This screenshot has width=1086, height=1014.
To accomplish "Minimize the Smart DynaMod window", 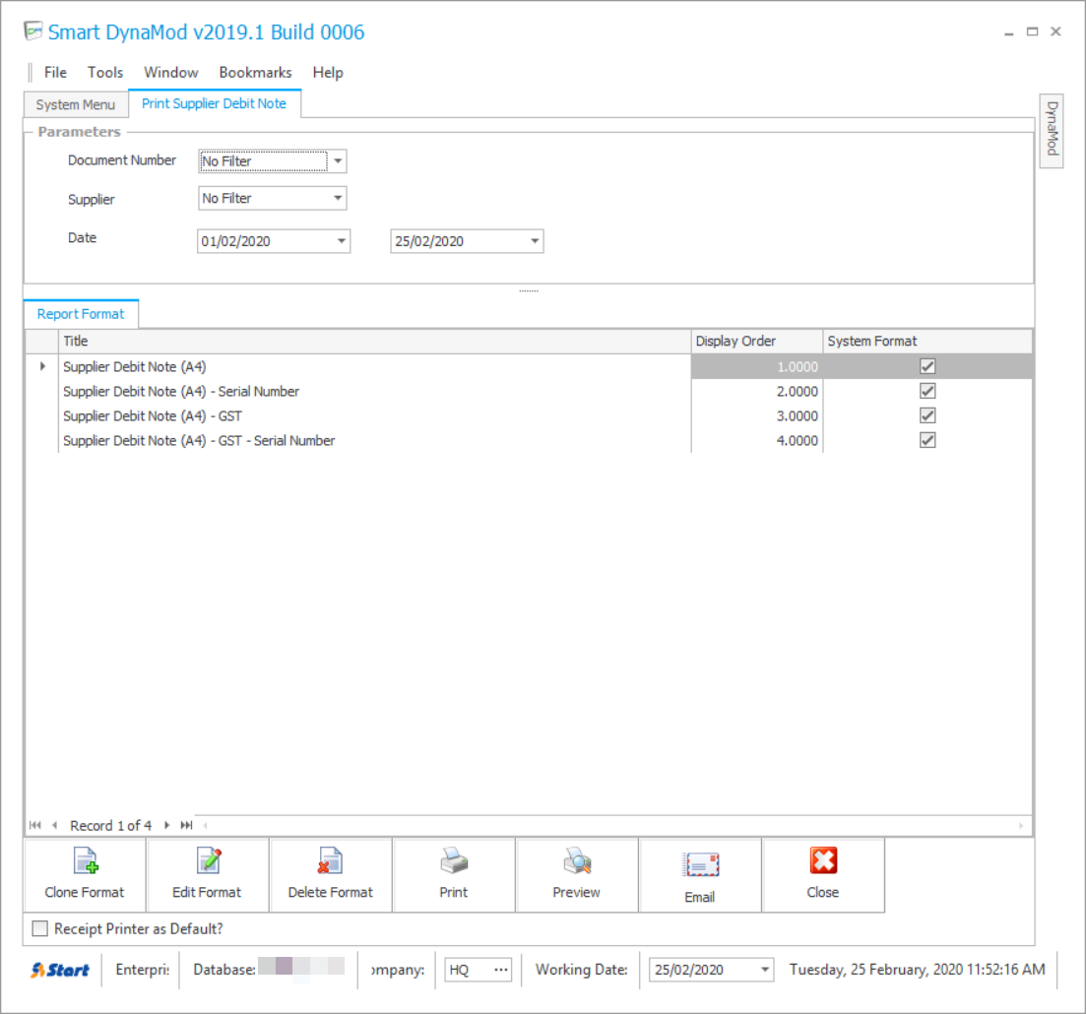I will tap(1009, 32).
